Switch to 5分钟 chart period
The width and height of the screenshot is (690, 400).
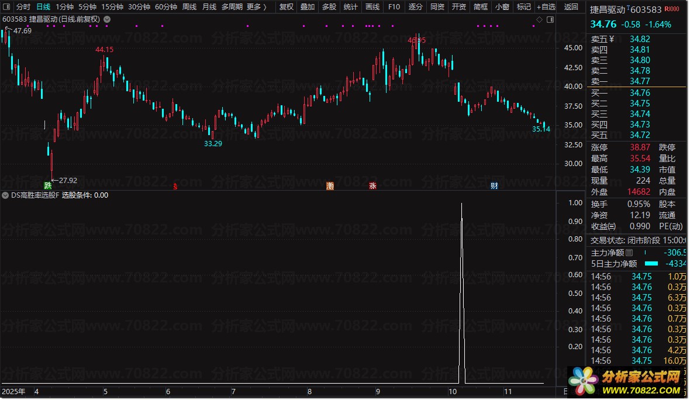pyautogui.click(x=87, y=6)
